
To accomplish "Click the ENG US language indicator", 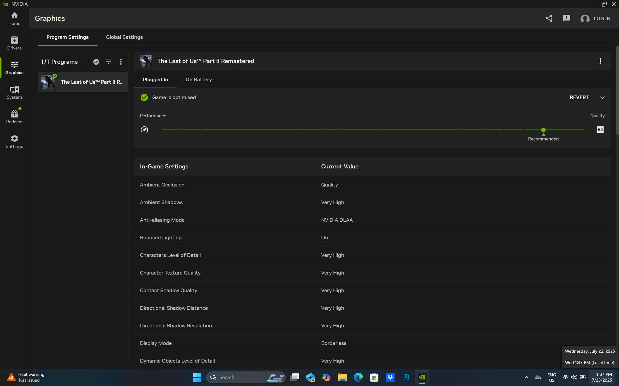I will pos(551,377).
